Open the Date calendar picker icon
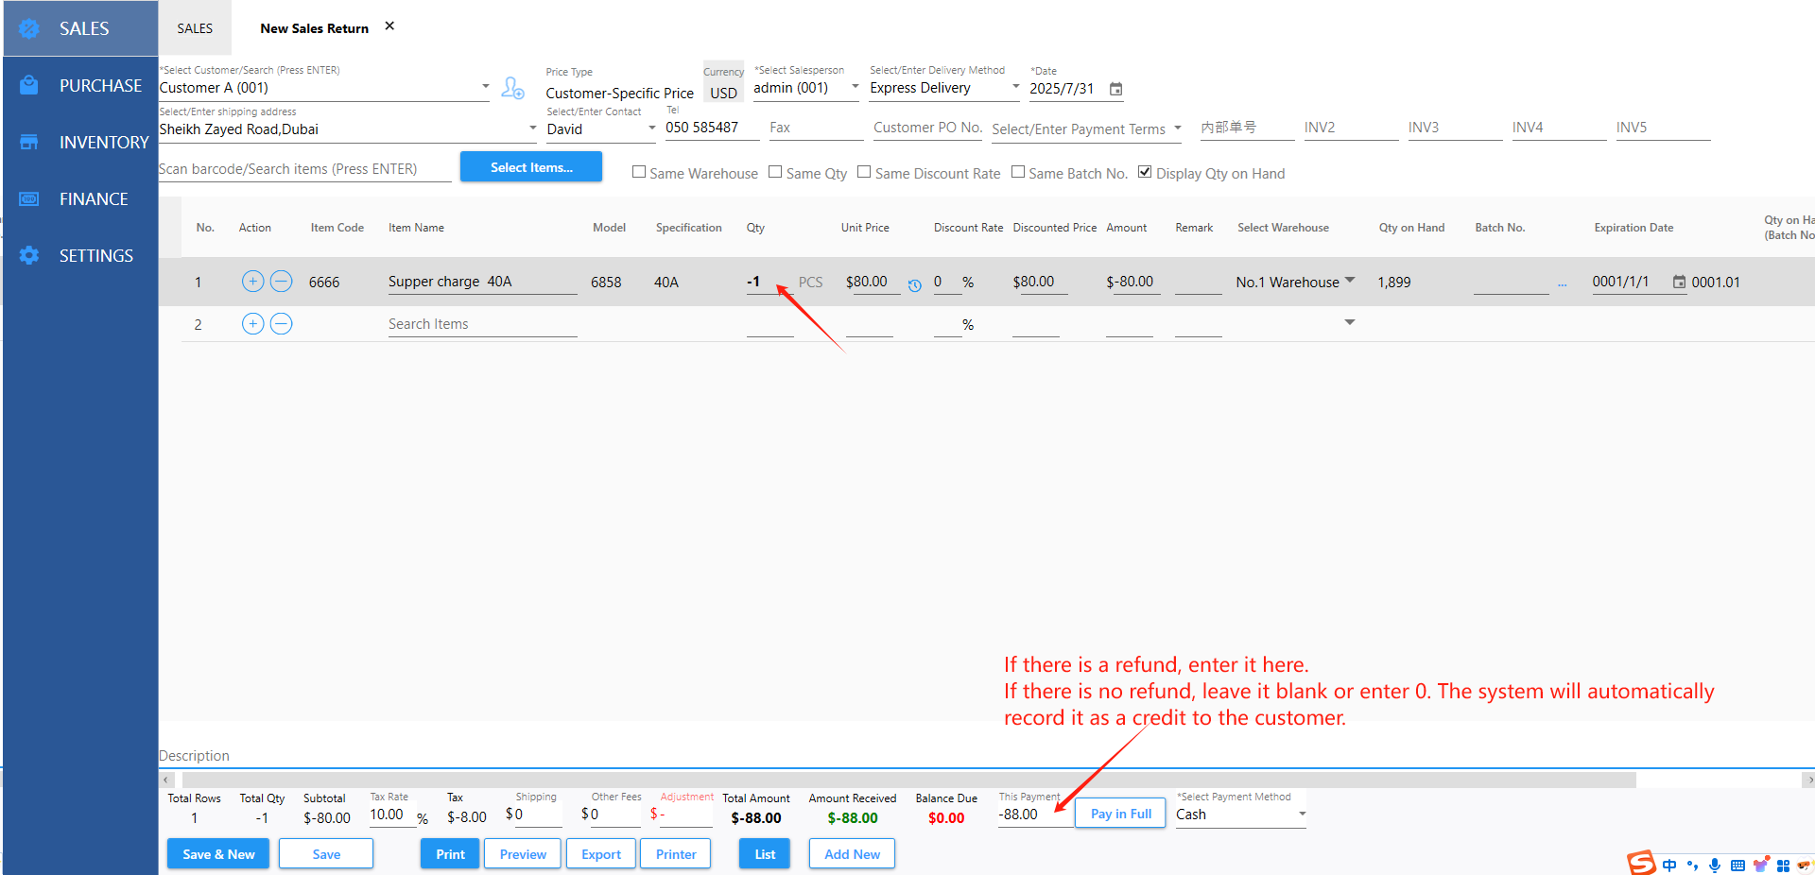Image resolution: width=1815 pixels, height=875 pixels. click(1115, 89)
